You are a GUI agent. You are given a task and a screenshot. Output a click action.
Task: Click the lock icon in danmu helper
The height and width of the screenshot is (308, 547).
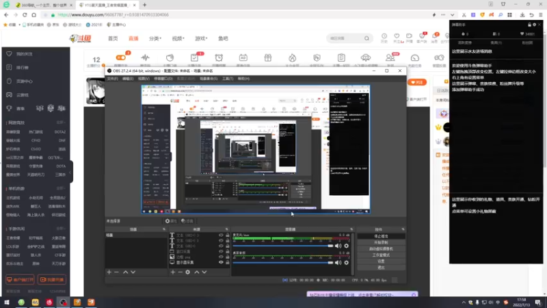[x=529, y=25]
